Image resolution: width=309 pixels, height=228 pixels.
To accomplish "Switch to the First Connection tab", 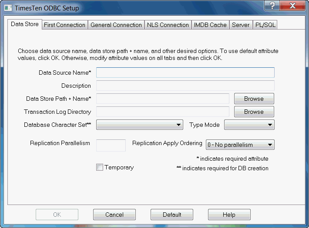I will (64, 25).
